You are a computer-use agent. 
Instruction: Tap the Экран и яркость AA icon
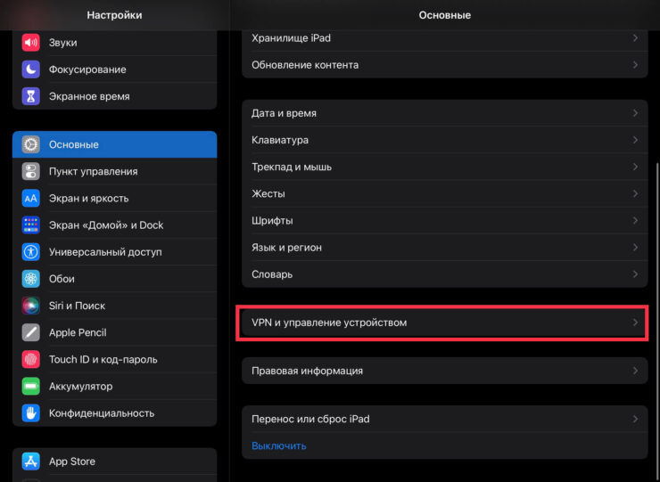pos(30,198)
